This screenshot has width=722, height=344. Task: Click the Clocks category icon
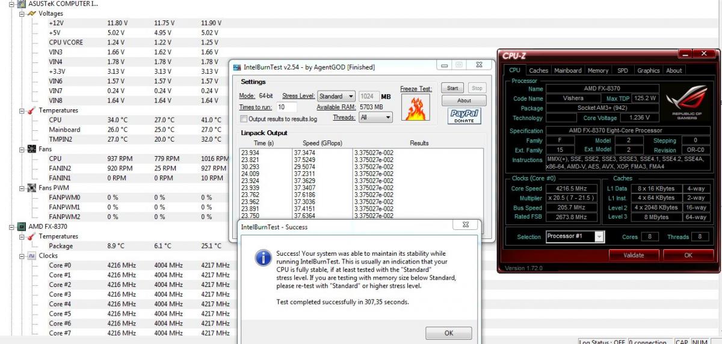[x=32, y=255]
